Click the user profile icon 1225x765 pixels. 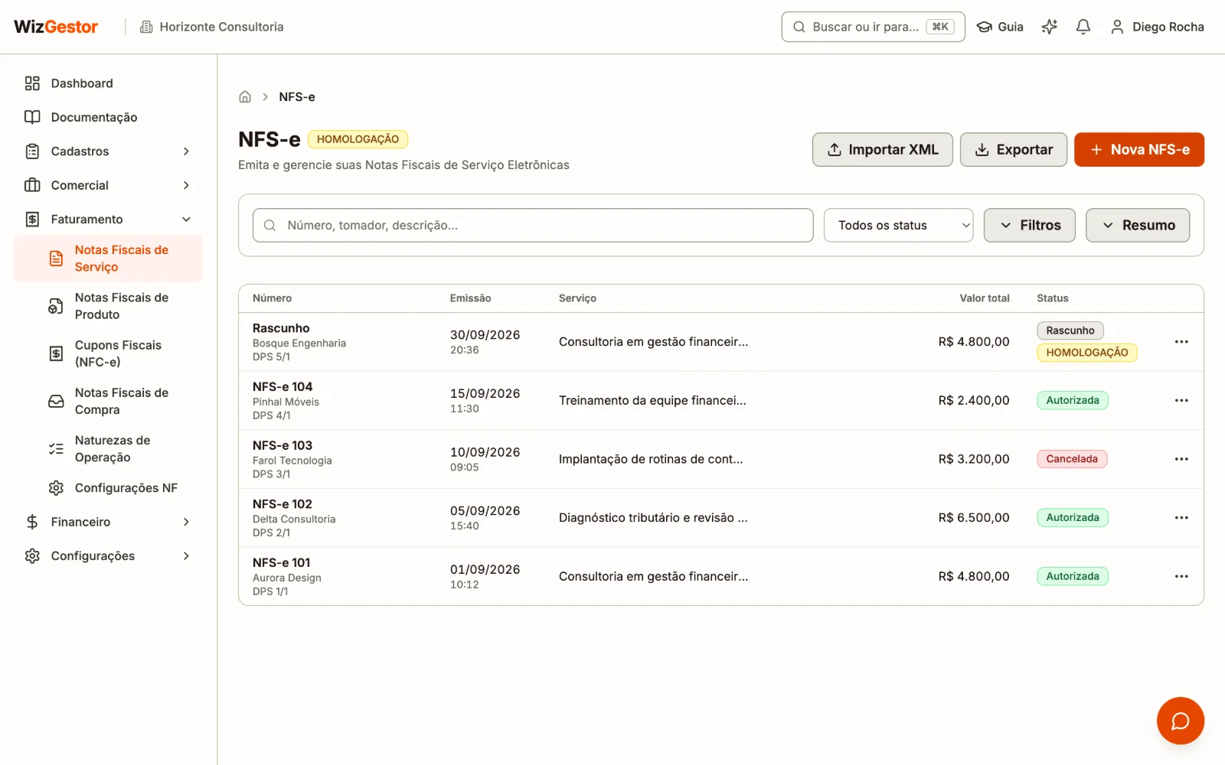tap(1117, 27)
